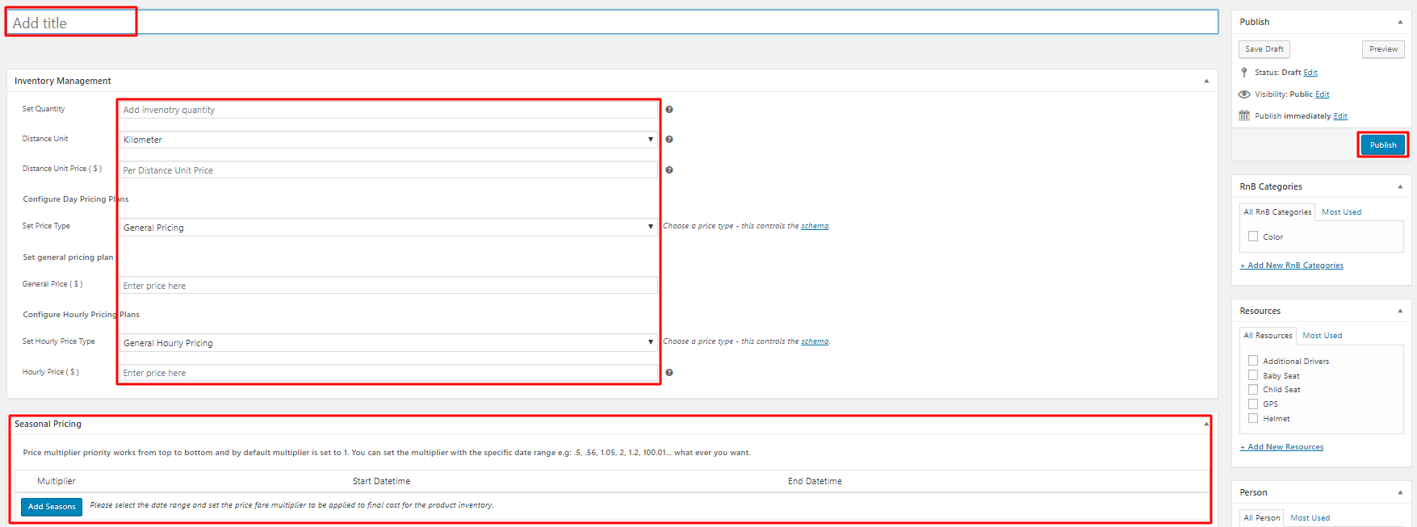Click help icon next to Hourly Price field
This screenshot has width=1417, height=527.
pyautogui.click(x=669, y=373)
